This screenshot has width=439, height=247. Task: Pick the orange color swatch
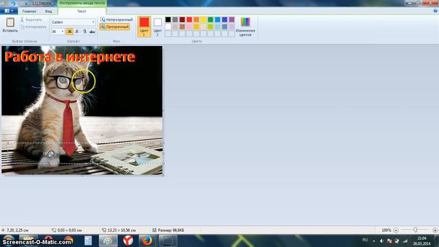(196, 19)
